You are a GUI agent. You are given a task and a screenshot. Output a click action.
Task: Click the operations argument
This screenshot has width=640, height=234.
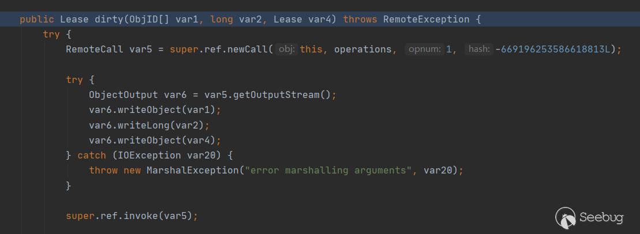[362, 50]
